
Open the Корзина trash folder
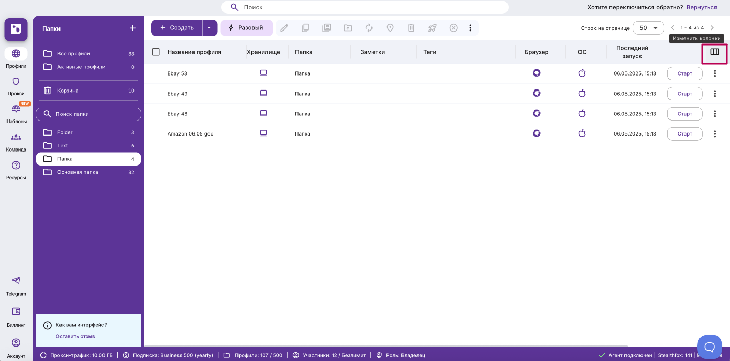pos(88,91)
